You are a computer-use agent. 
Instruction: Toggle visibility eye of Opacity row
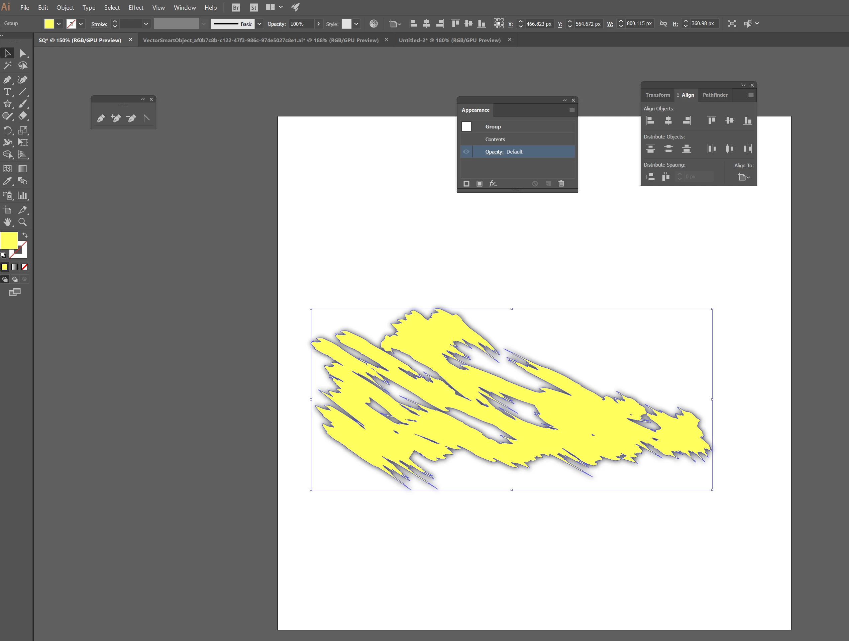[466, 152]
